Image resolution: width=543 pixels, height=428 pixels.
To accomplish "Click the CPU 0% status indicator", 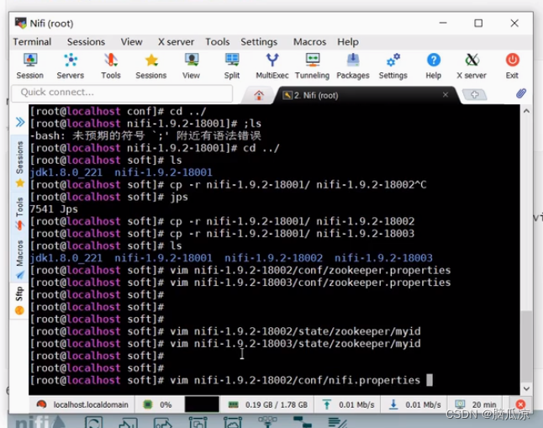I will 157,404.
